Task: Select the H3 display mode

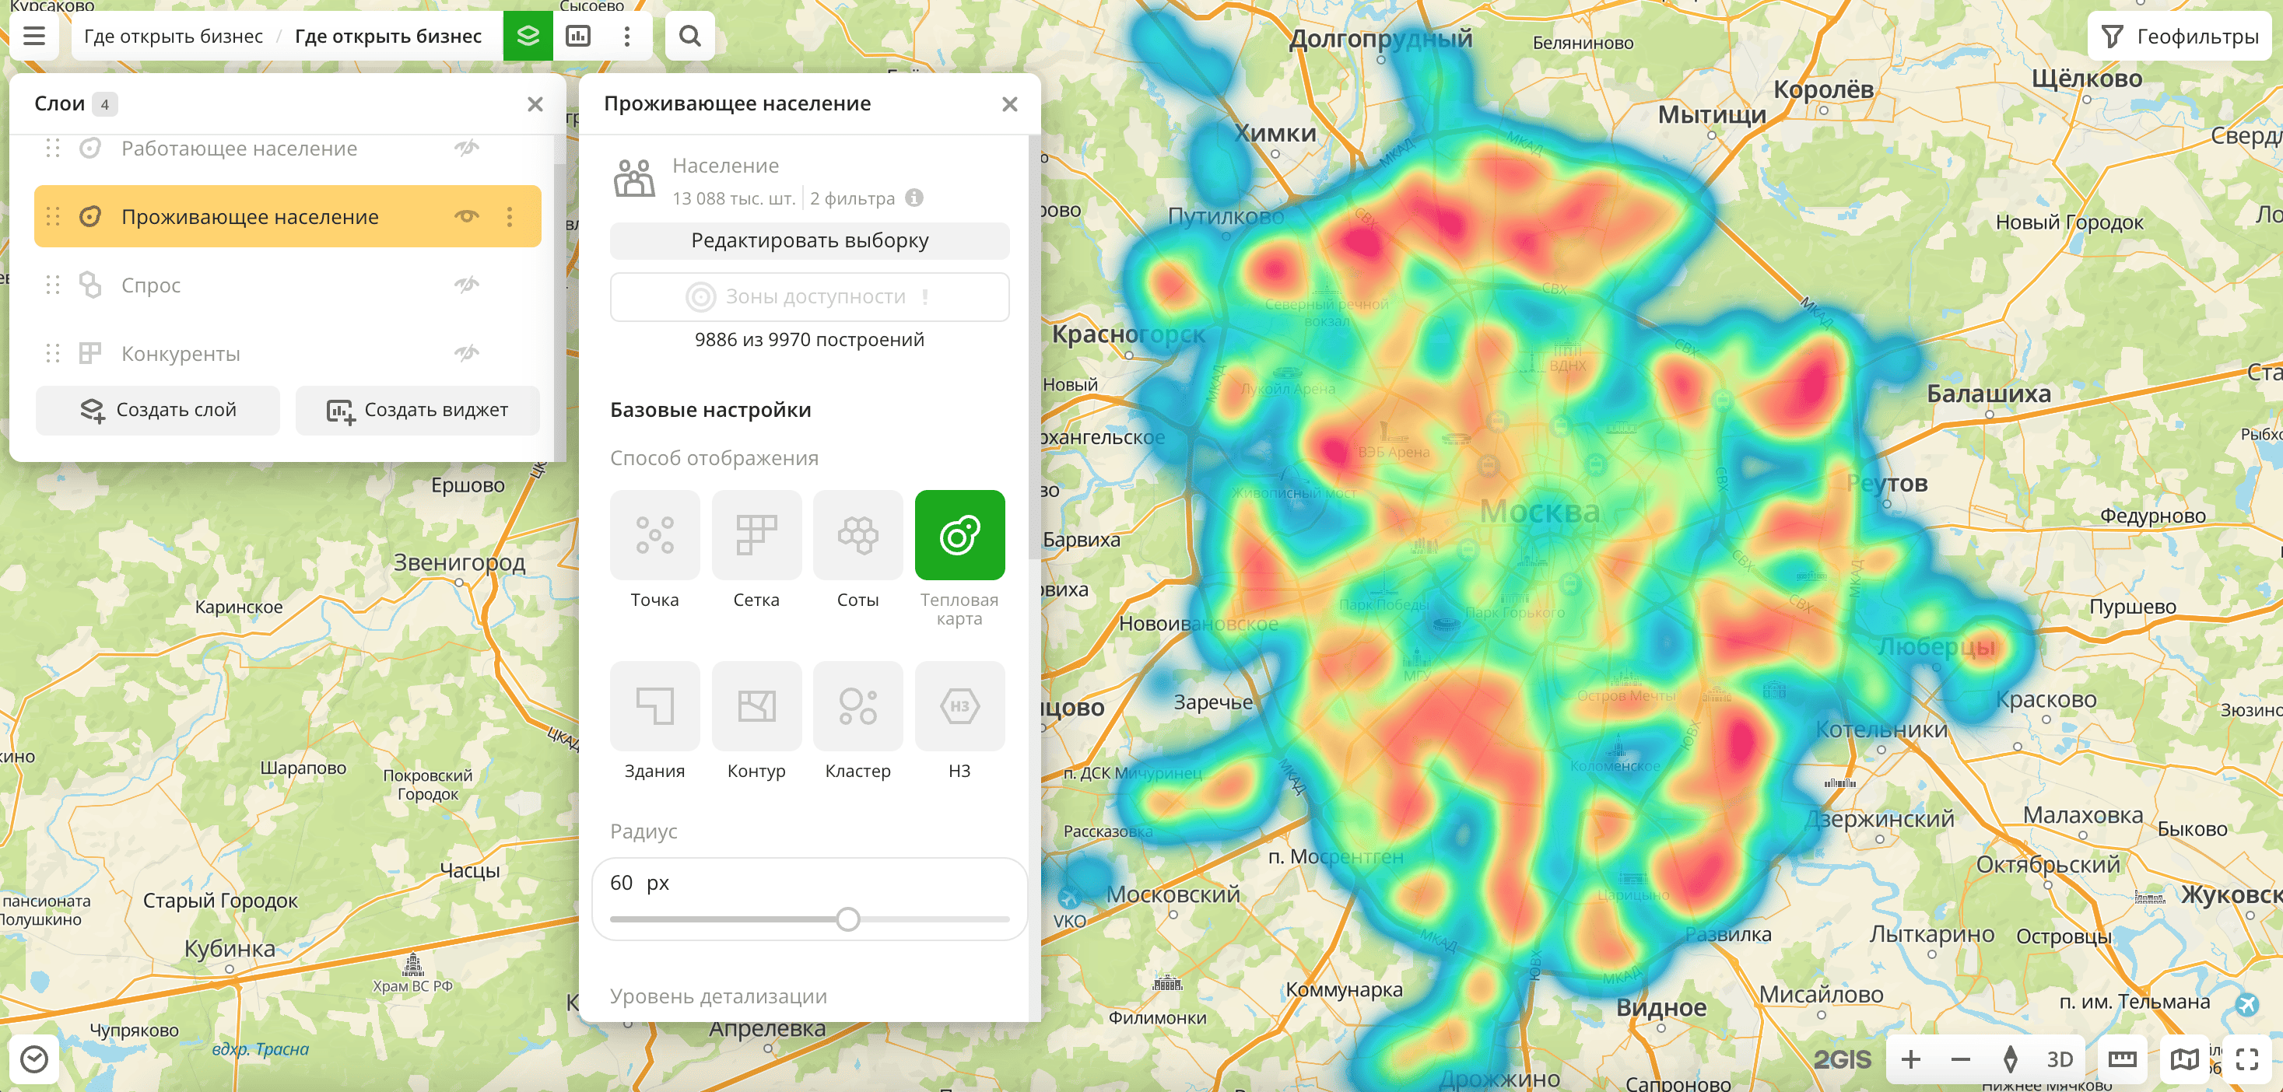Action: click(959, 706)
